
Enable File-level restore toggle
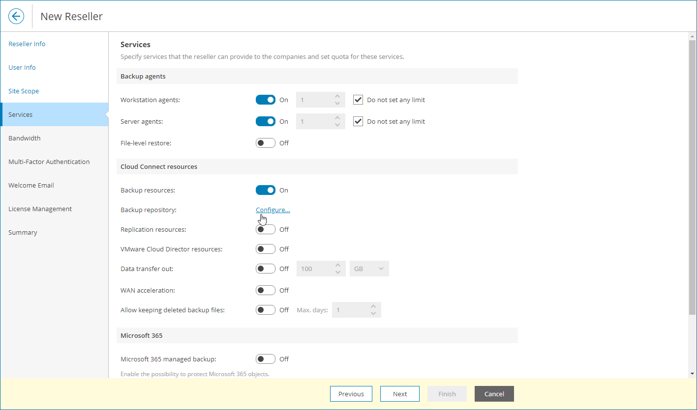266,143
